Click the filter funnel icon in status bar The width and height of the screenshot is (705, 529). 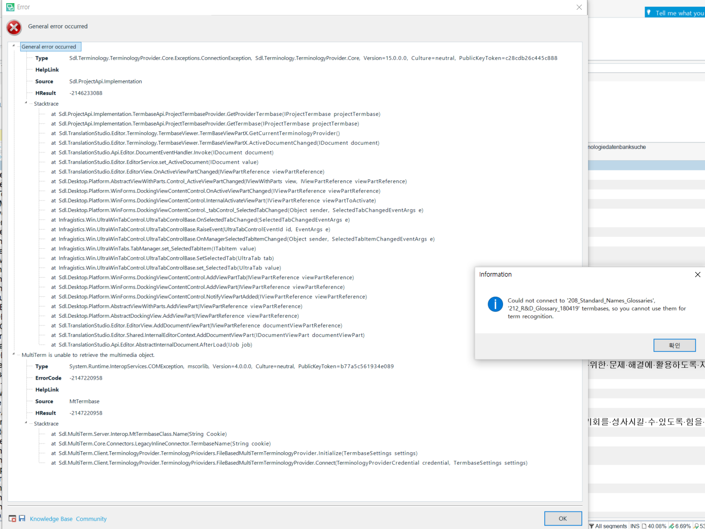click(x=592, y=526)
